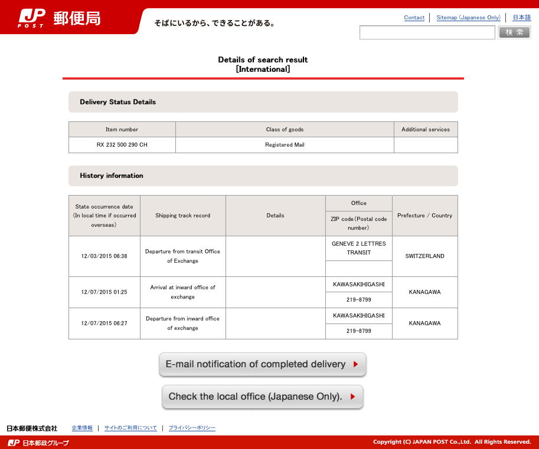
Task: Click the History information heading
Action: (112, 176)
